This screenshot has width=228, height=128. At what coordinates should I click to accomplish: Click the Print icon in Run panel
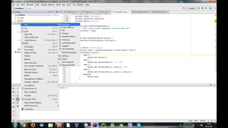(18, 103)
